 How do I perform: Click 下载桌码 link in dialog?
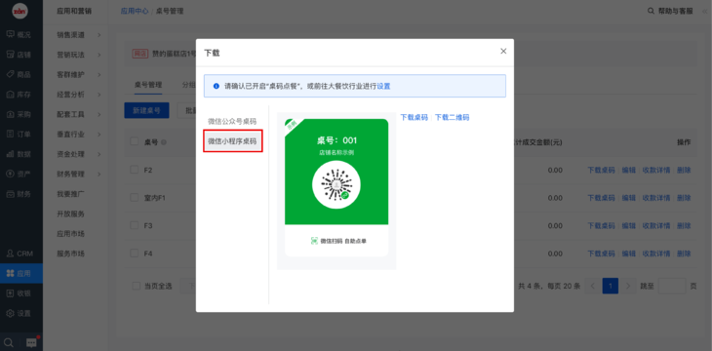(x=415, y=117)
